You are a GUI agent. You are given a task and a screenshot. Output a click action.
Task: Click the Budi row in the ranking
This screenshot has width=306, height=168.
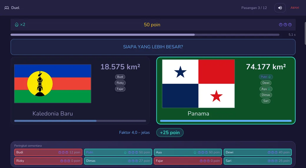[x=48, y=152]
